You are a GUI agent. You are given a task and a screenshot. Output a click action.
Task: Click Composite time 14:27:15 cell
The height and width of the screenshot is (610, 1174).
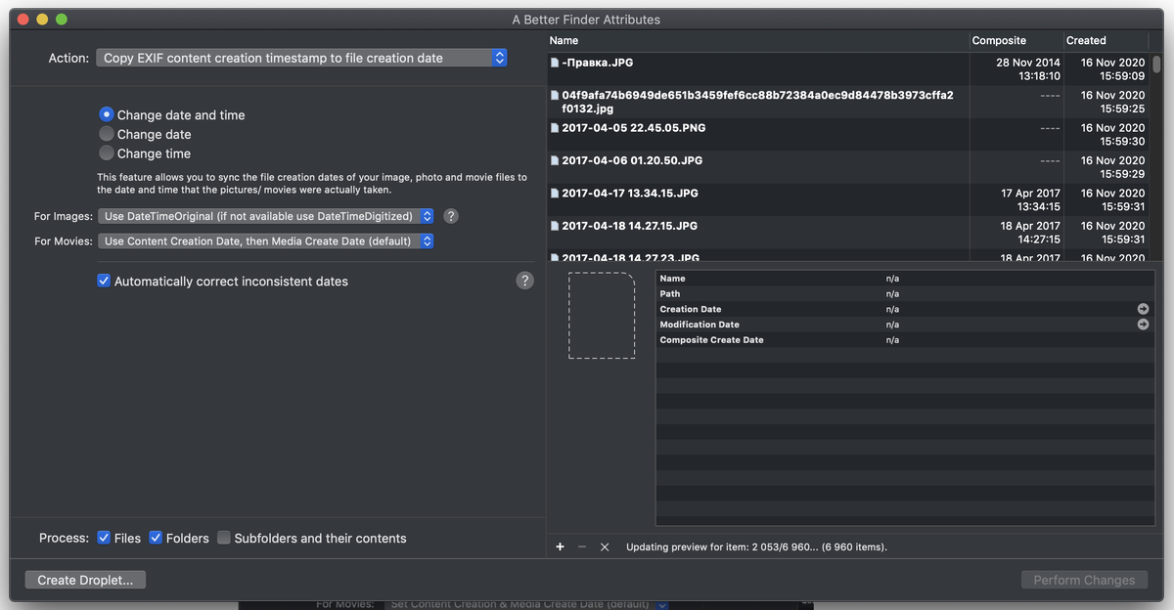(1039, 240)
